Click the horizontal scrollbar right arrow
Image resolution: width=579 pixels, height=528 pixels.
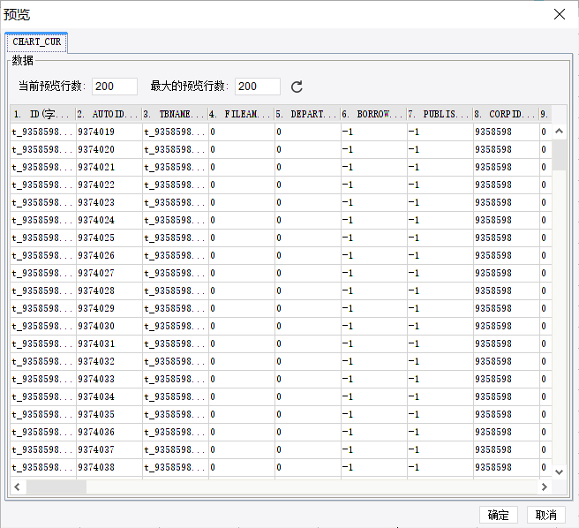point(544,487)
